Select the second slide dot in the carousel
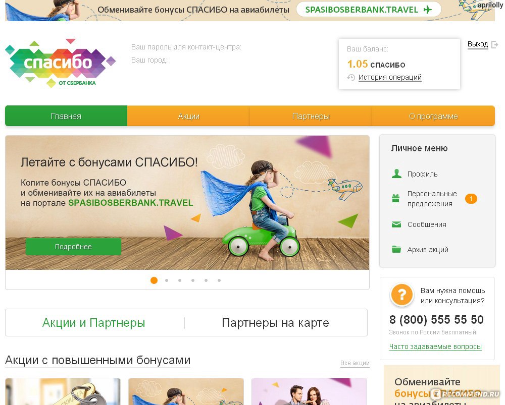Viewport: 505px width, 405px height. pyautogui.click(x=167, y=280)
